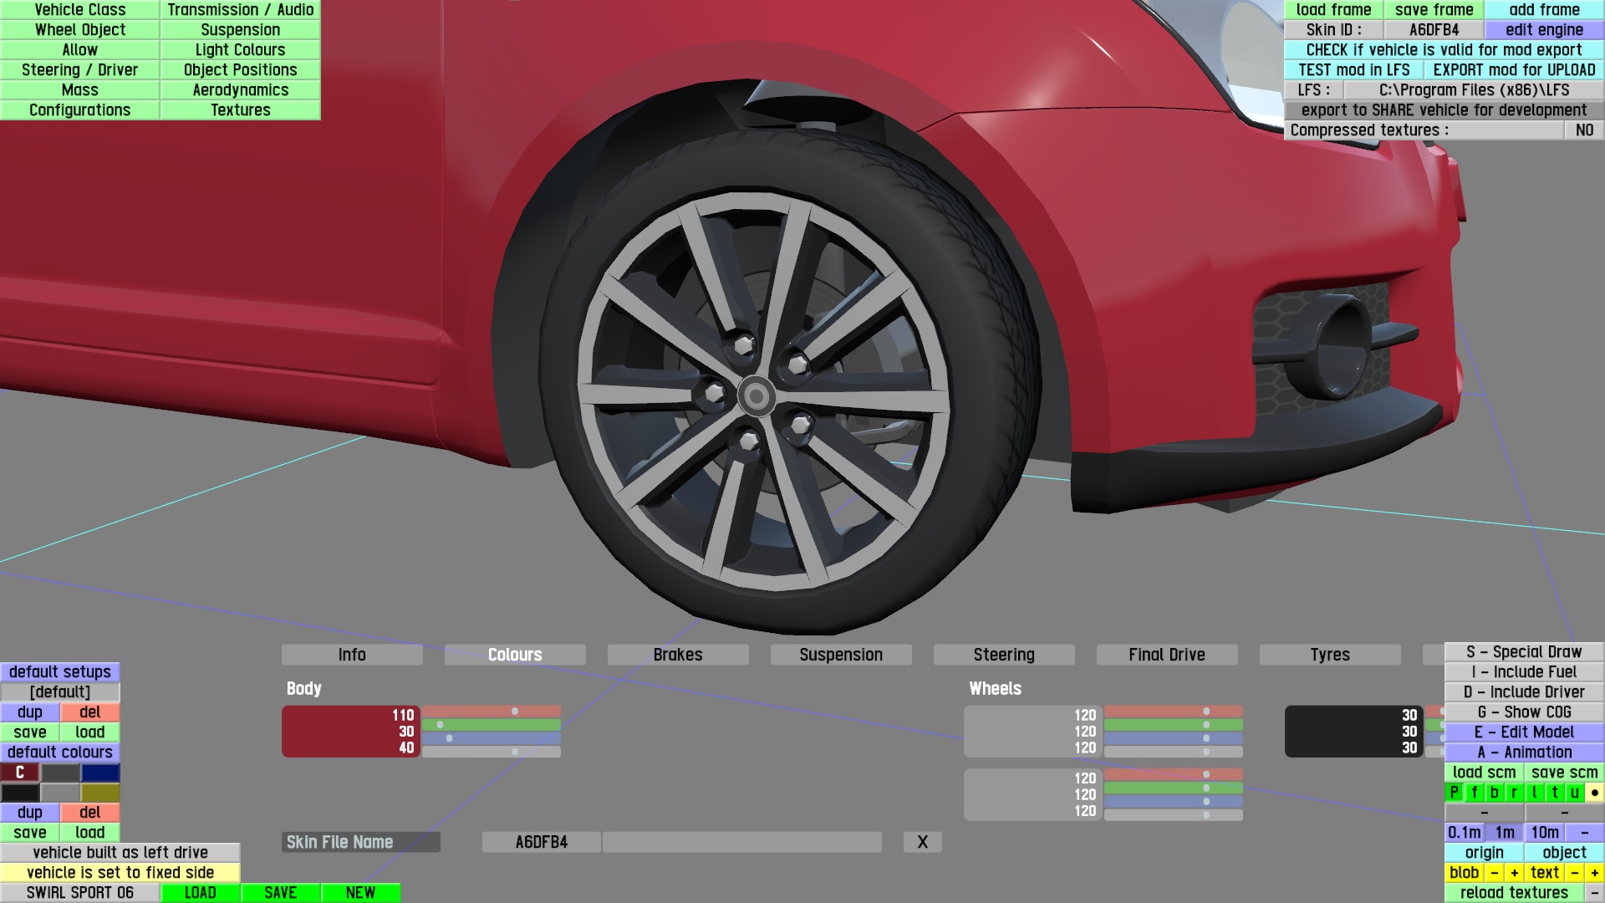Toggle G - Show COG option
Viewport: 1605px width, 903px height.
point(1523,712)
